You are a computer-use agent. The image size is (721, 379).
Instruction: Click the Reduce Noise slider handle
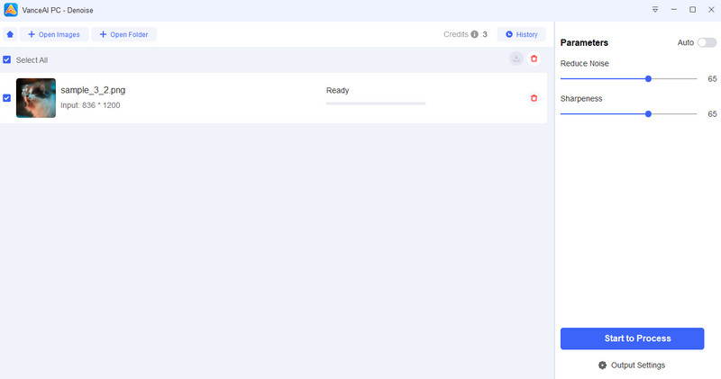[648, 79]
